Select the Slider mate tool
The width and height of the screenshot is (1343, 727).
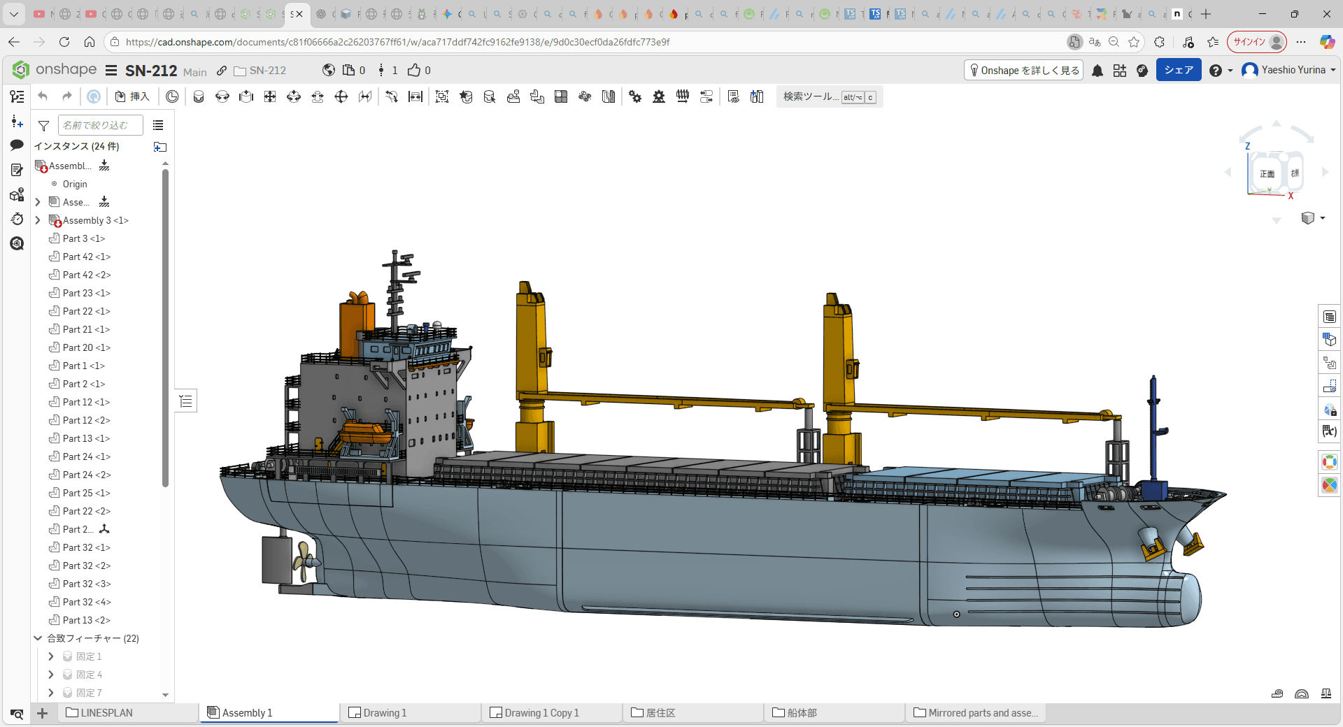(246, 96)
